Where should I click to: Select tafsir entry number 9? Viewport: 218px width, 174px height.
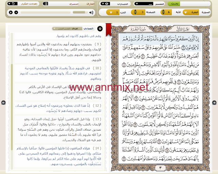point(58,52)
